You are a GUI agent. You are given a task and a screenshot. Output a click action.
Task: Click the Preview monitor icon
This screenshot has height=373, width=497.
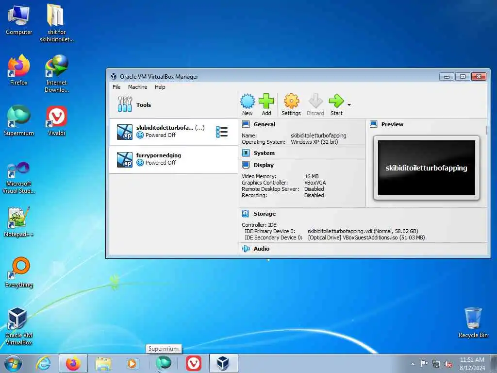click(373, 124)
